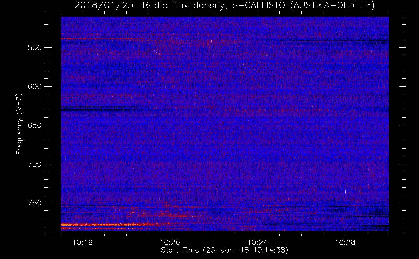Click the plot title "Radio flux density, e-CALLISTO (AUSTRIA-OE3FLB)"
This screenshot has width=419, height=259.
pyautogui.click(x=258, y=5)
